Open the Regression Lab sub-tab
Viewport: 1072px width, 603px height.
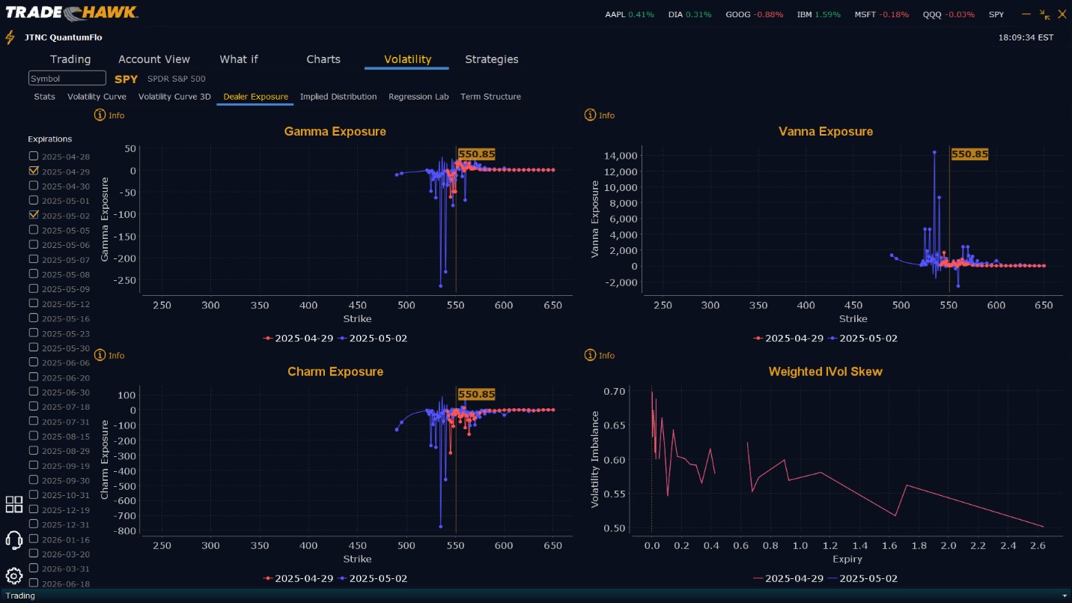click(x=418, y=97)
